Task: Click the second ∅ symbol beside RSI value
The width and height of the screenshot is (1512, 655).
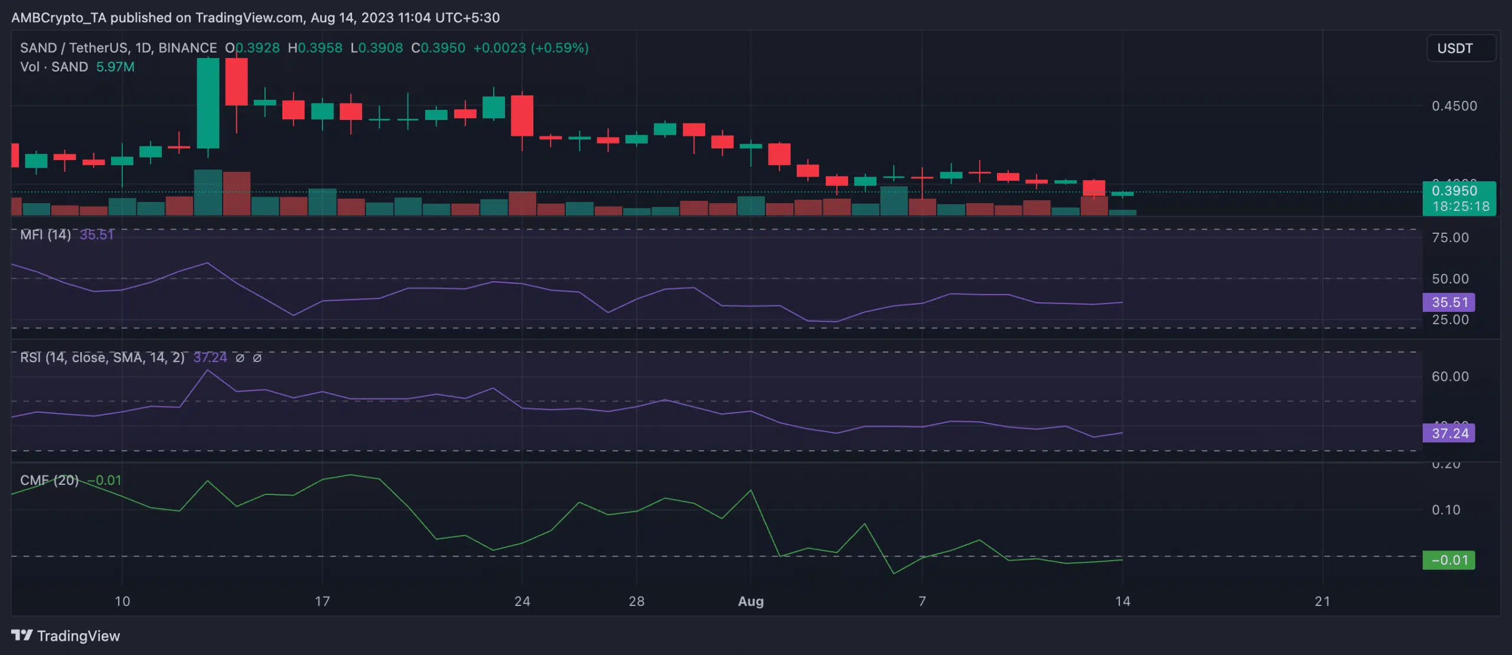Action: tap(257, 358)
